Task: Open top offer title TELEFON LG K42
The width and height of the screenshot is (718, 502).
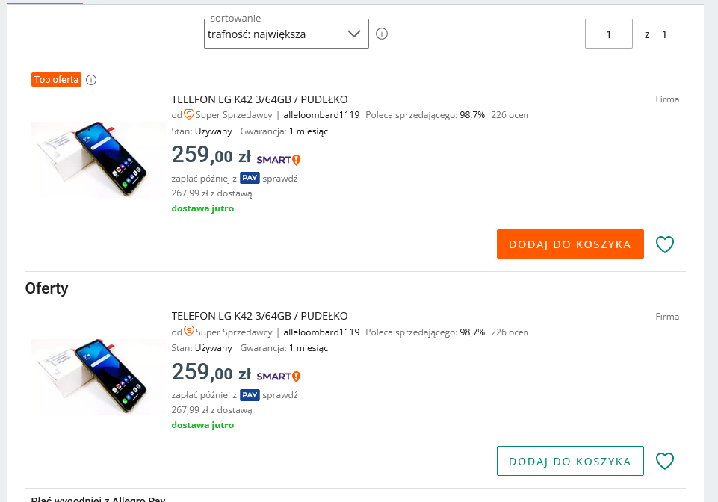Action: (x=259, y=99)
